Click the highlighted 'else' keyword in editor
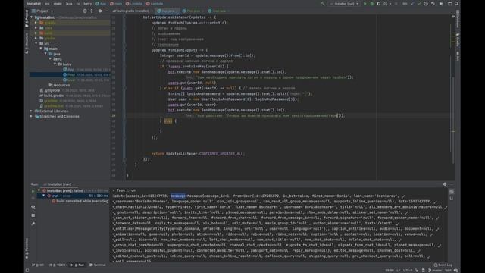Screen dimensions: 485x273 [x=168, y=121]
